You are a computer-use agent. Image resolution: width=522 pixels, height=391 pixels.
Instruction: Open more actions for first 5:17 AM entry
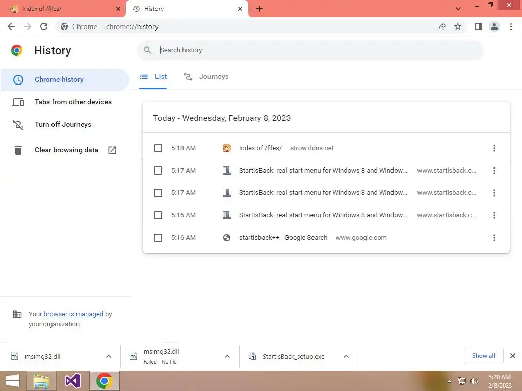[x=494, y=171]
